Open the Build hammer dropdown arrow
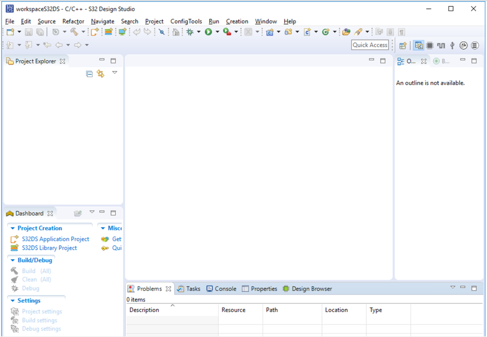The height and width of the screenshot is (337, 487). [83, 32]
